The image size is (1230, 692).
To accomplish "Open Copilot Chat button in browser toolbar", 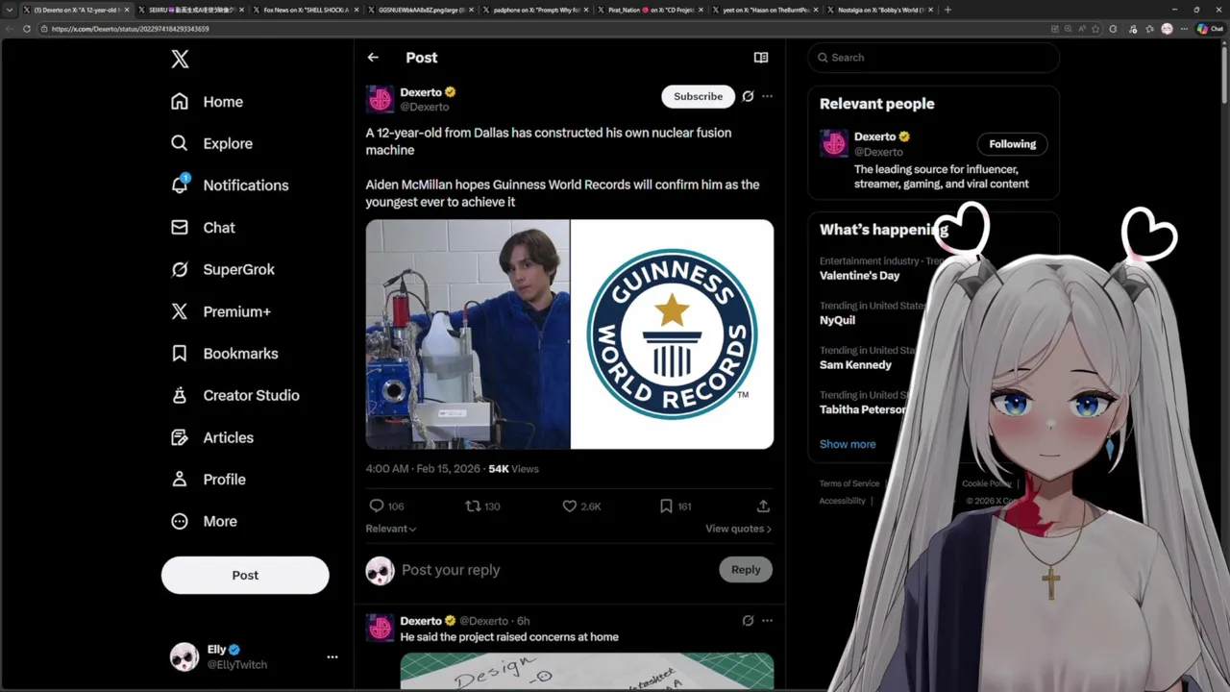I will (1209, 29).
